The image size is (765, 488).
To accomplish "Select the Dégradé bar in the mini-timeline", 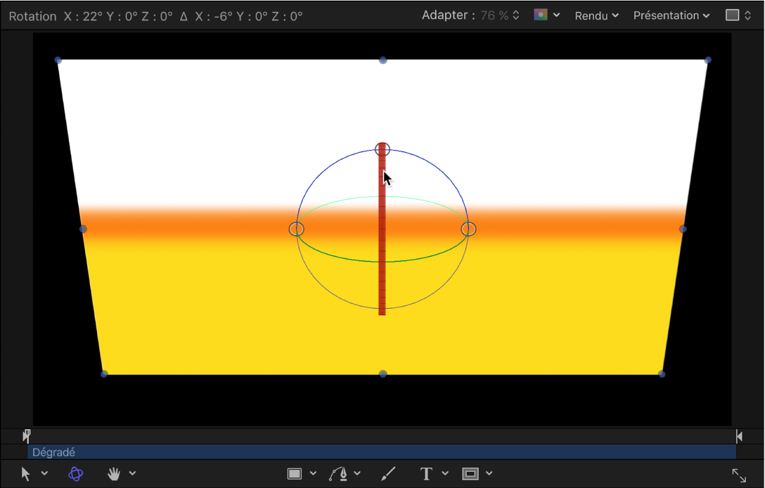I will coord(382,452).
